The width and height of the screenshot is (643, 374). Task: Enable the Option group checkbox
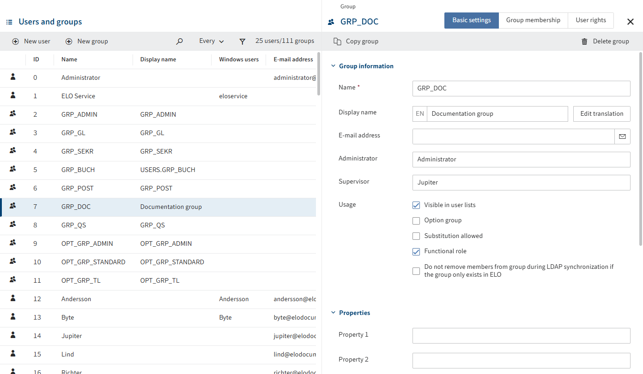point(416,220)
